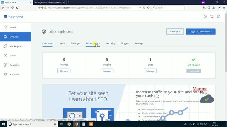The height and width of the screenshot is (127, 227).
Task: Open Chrome from the taskbar
Action: click(69, 124)
